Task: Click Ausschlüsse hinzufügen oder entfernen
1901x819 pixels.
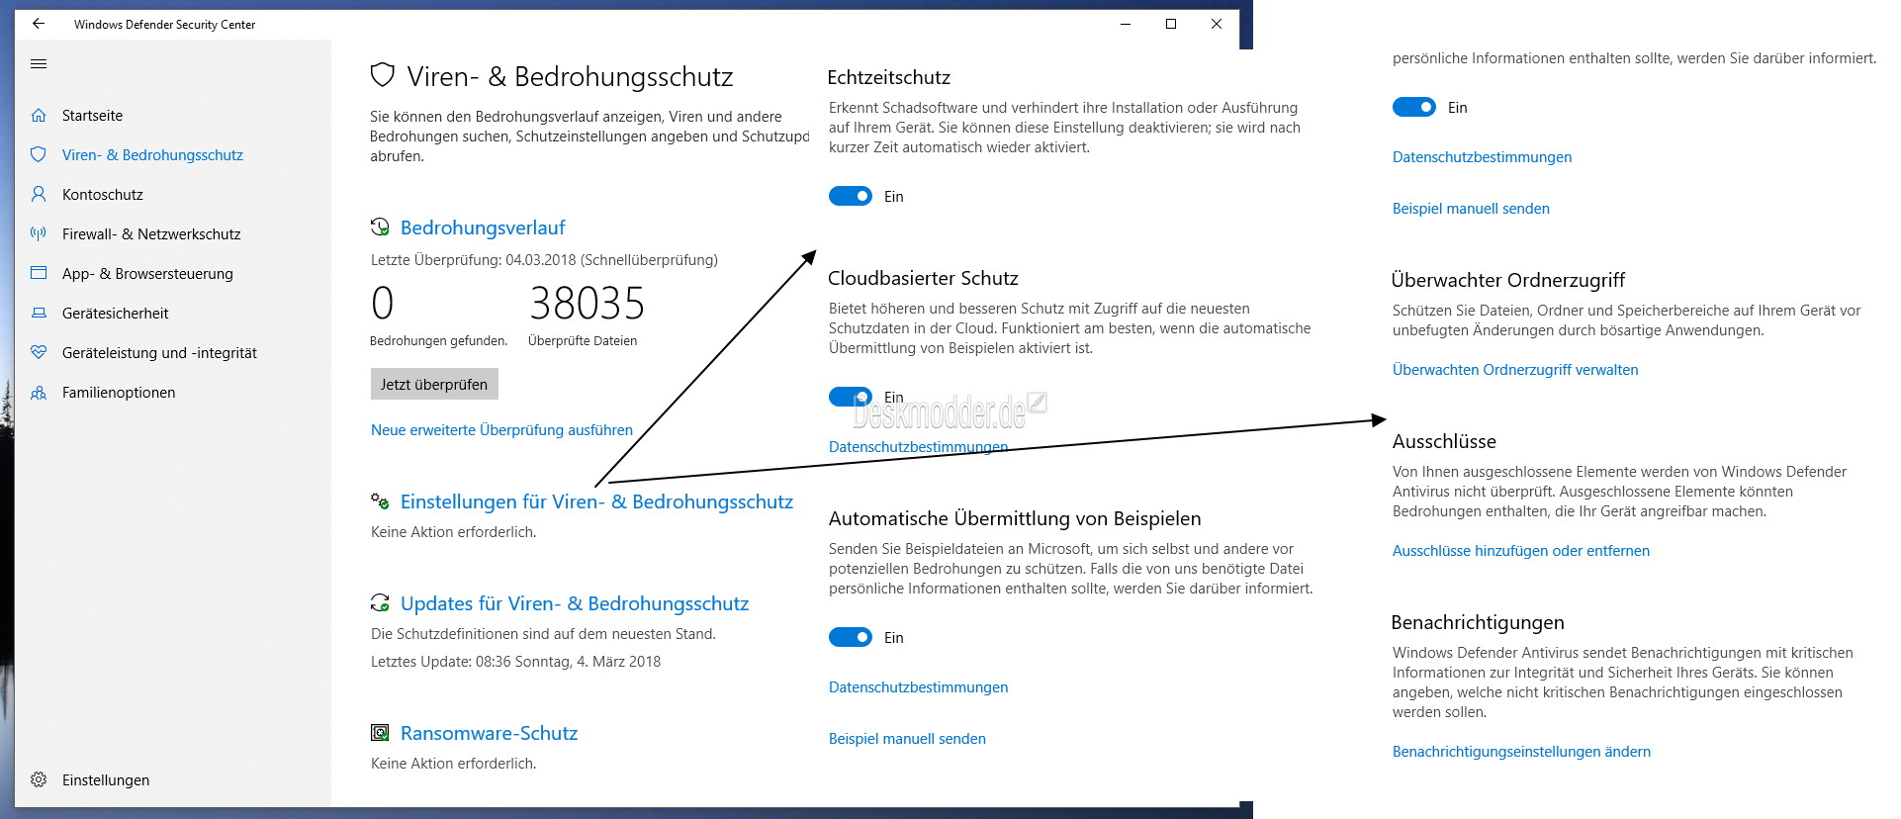Action: [x=1521, y=551]
